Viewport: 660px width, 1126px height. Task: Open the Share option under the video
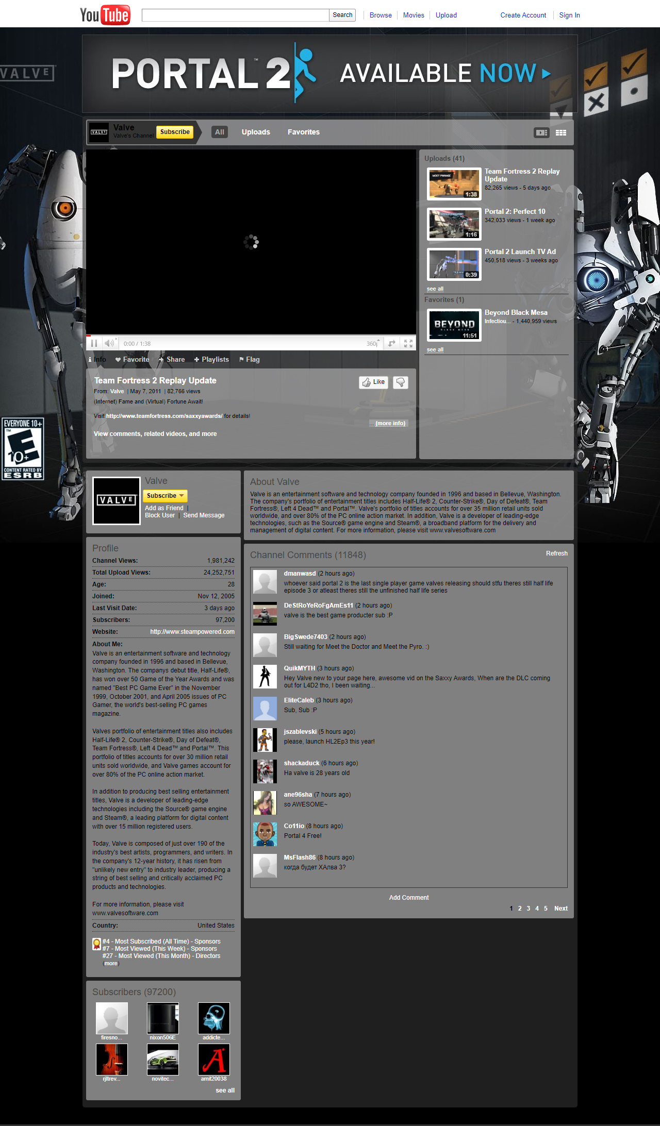click(172, 359)
